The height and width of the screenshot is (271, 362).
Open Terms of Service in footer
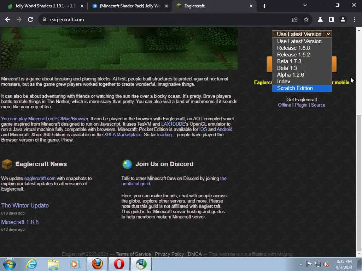click(133, 254)
